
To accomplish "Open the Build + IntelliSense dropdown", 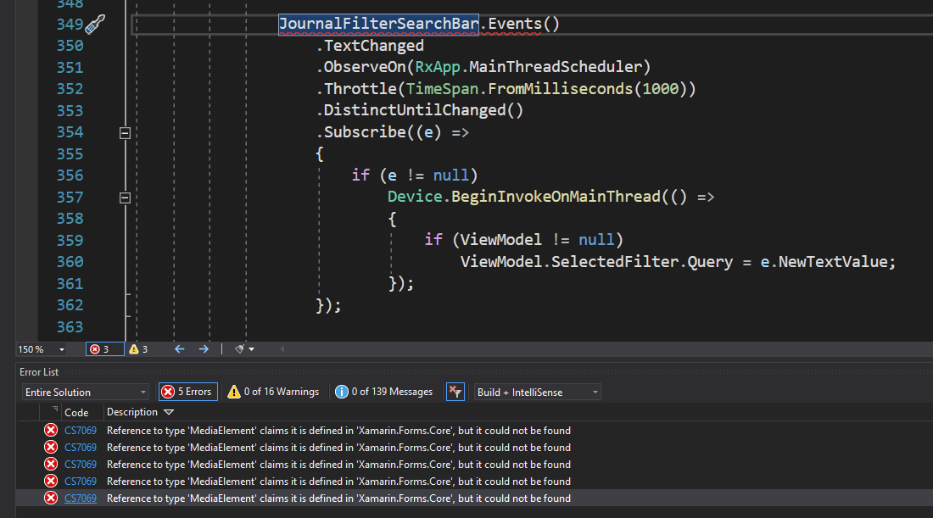I will [x=537, y=391].
